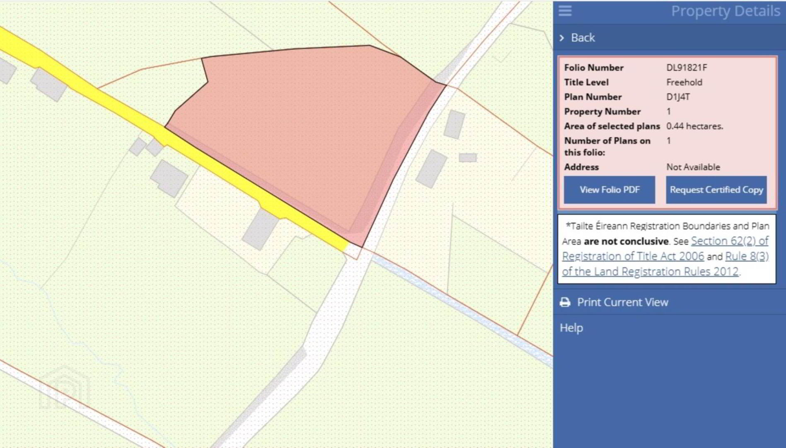The height and width of the screenshot is (448, 786).
Task: Open the Help menu item
Action: click(571, 328)
